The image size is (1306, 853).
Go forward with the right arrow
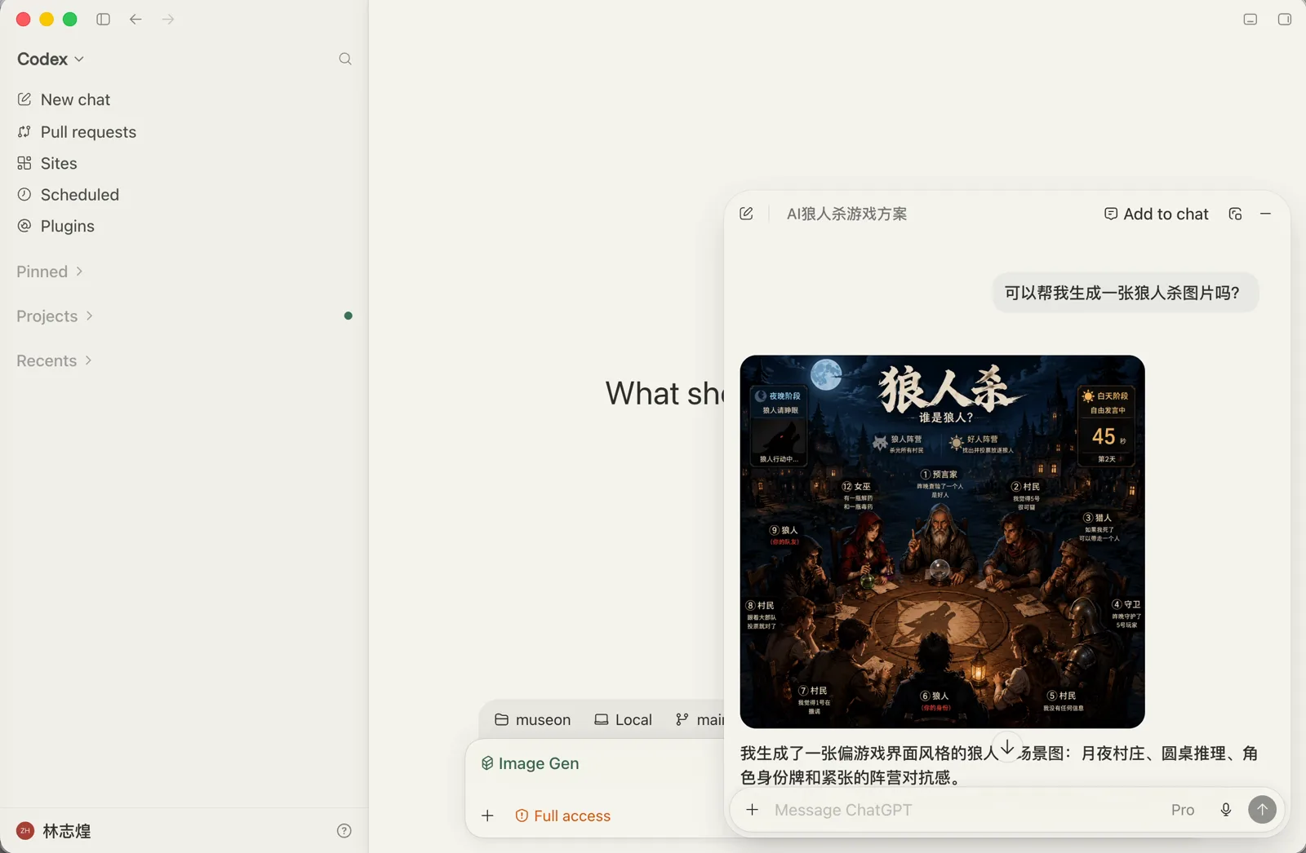(168, 20)
